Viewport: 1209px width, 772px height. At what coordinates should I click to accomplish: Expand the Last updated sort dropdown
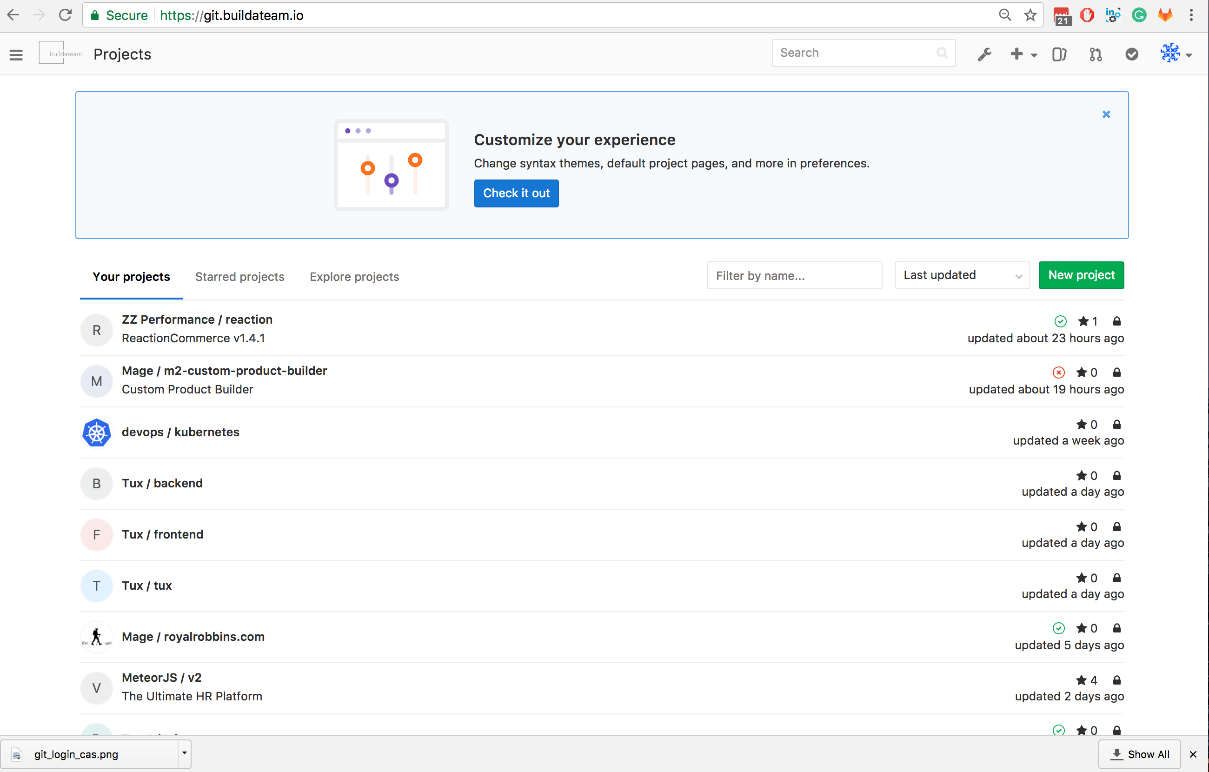[x=962, y=276]
